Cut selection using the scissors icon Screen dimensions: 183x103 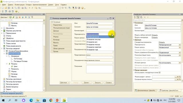coord(13,8)
